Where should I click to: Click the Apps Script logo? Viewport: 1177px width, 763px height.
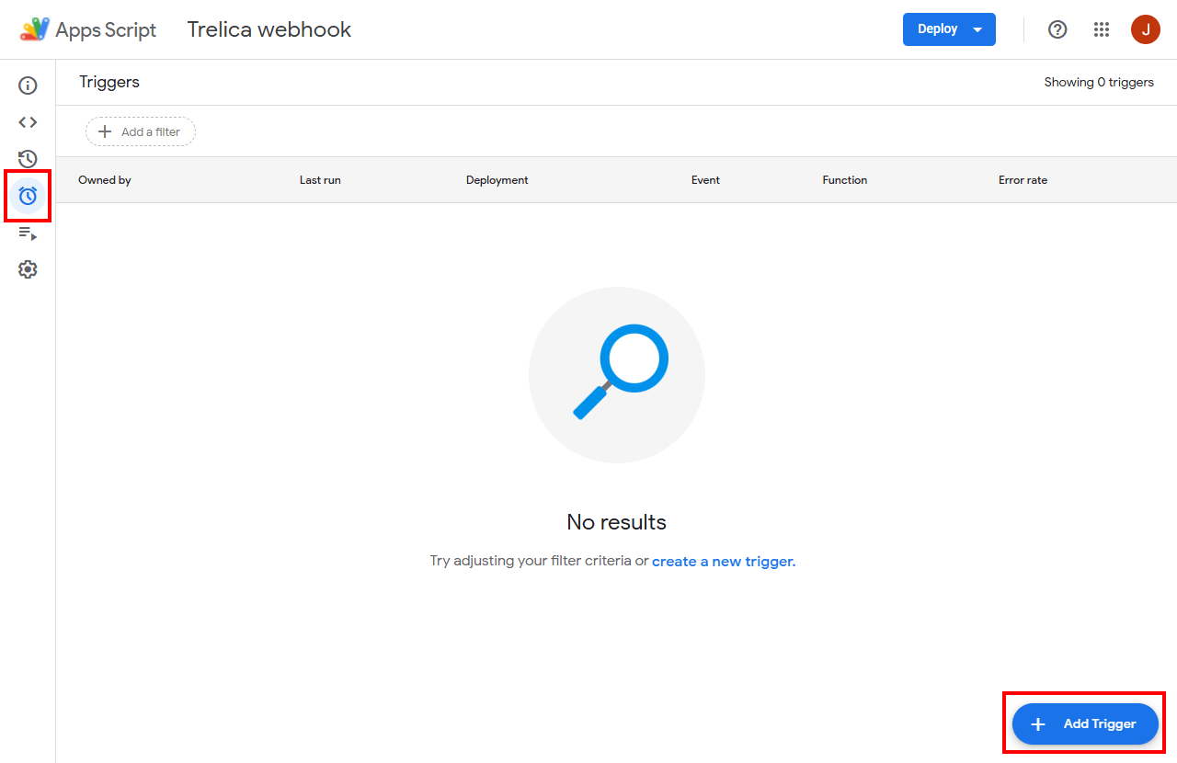35,29
